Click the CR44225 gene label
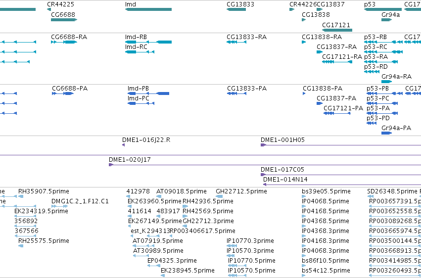Screen dimensions: 421x278 point(60,4)
